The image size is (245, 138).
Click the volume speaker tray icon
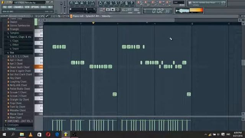(x=218, y=135)
